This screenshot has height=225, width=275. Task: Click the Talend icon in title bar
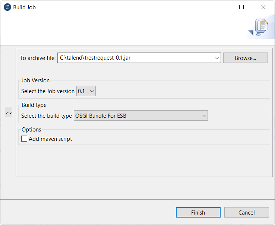tap(7, 7)
